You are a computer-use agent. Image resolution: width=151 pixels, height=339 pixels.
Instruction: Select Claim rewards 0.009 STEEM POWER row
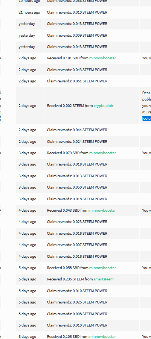coord(84,35)
